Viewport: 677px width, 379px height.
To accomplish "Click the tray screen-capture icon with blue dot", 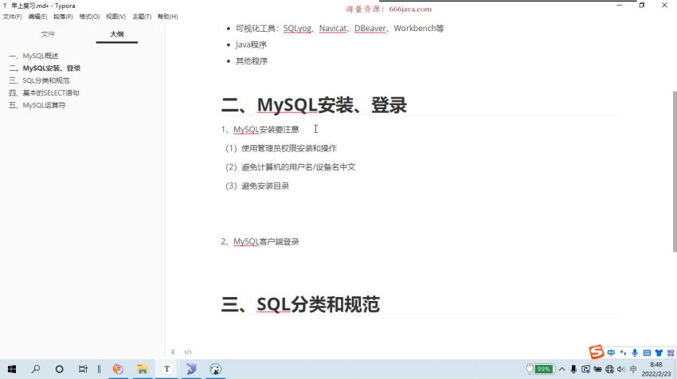I will point(585,369).
